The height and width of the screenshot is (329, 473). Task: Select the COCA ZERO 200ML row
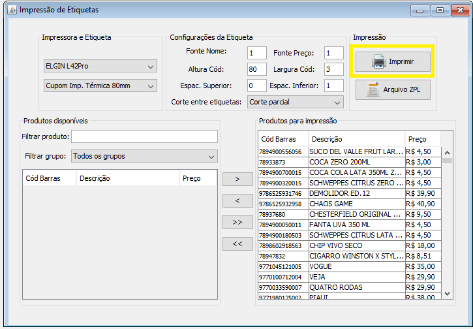pyautogui.click(x=350, y=162)
